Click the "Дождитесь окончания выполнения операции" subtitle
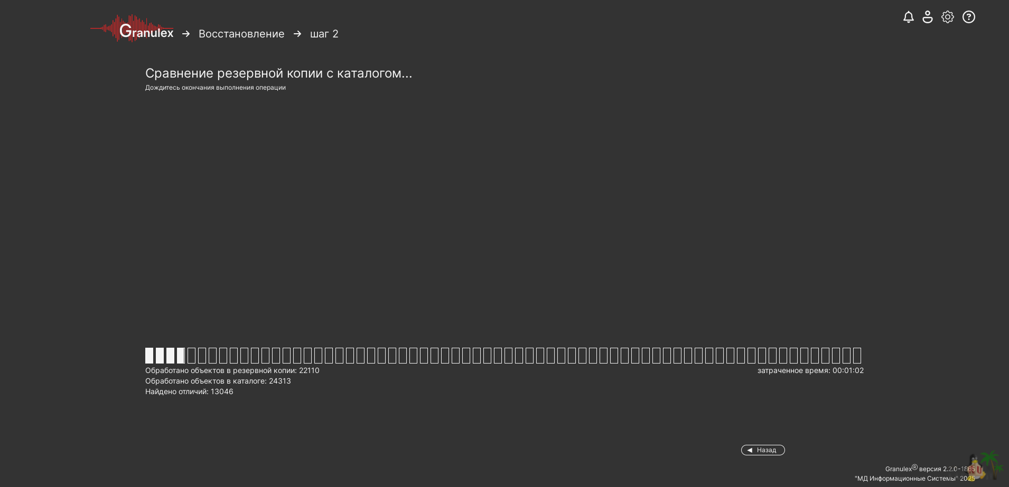This screenshot has width=1009, height=487. (x=215, y=88)
